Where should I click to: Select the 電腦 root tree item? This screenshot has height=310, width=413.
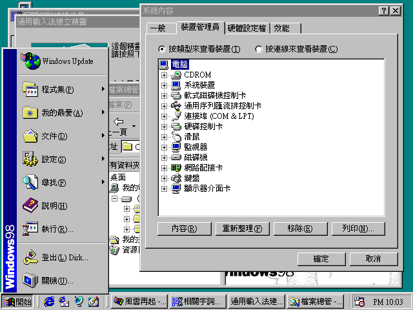tap(180, 65)
